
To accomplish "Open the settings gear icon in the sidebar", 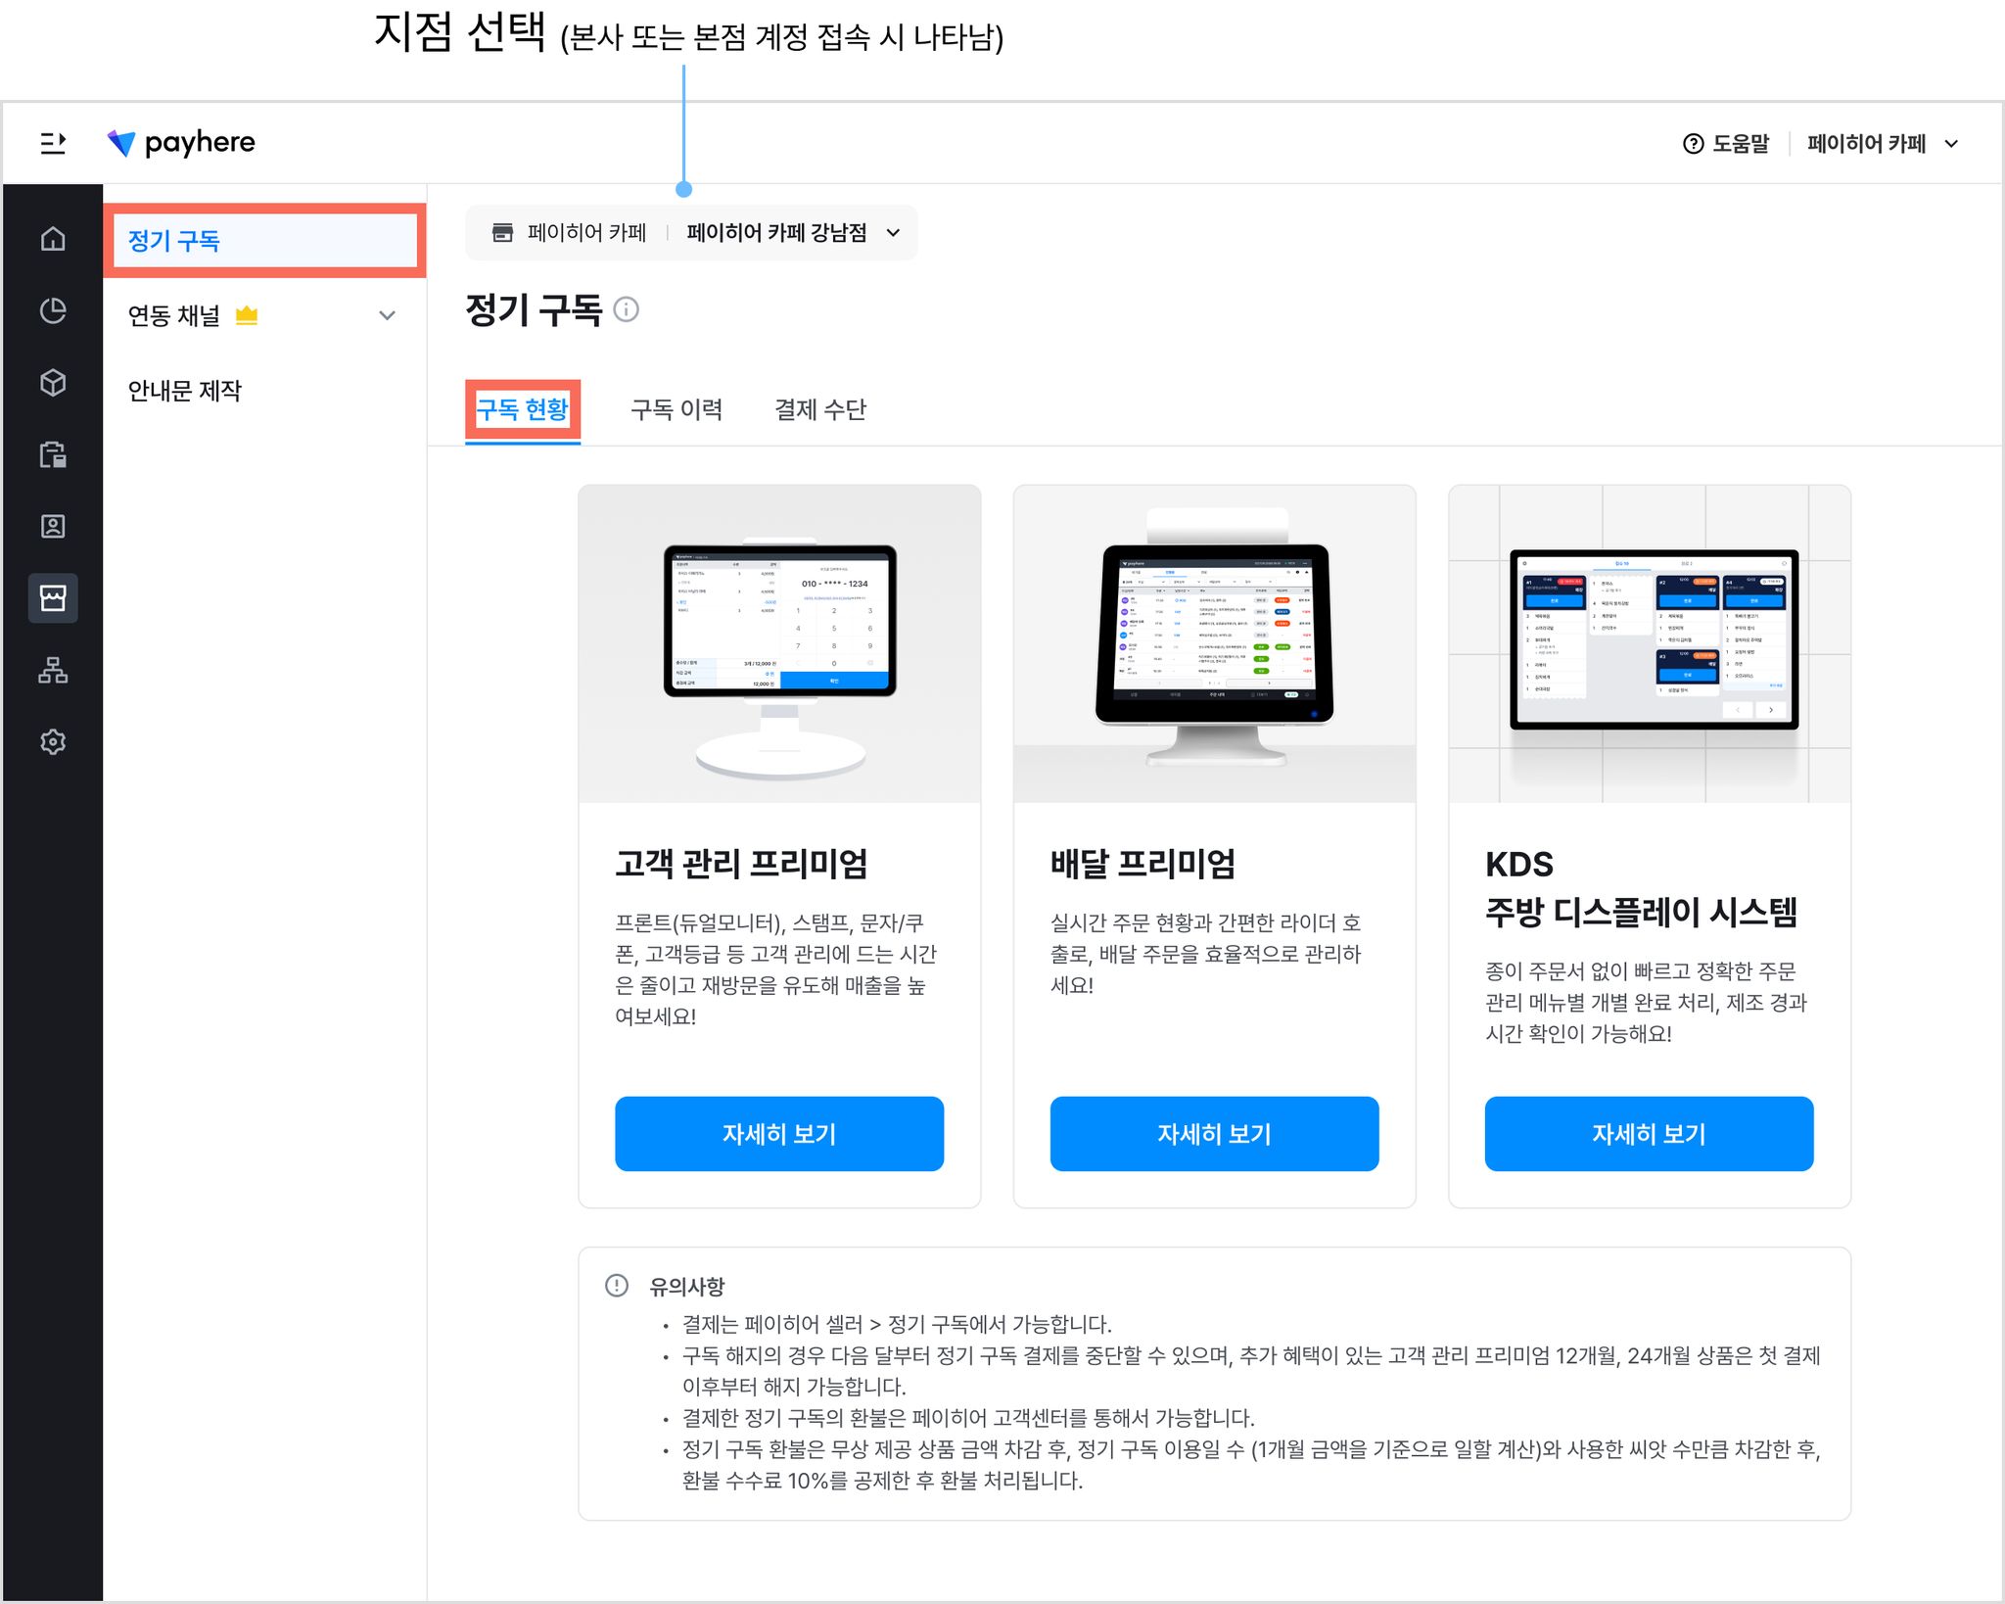I will tap(53, 741).
